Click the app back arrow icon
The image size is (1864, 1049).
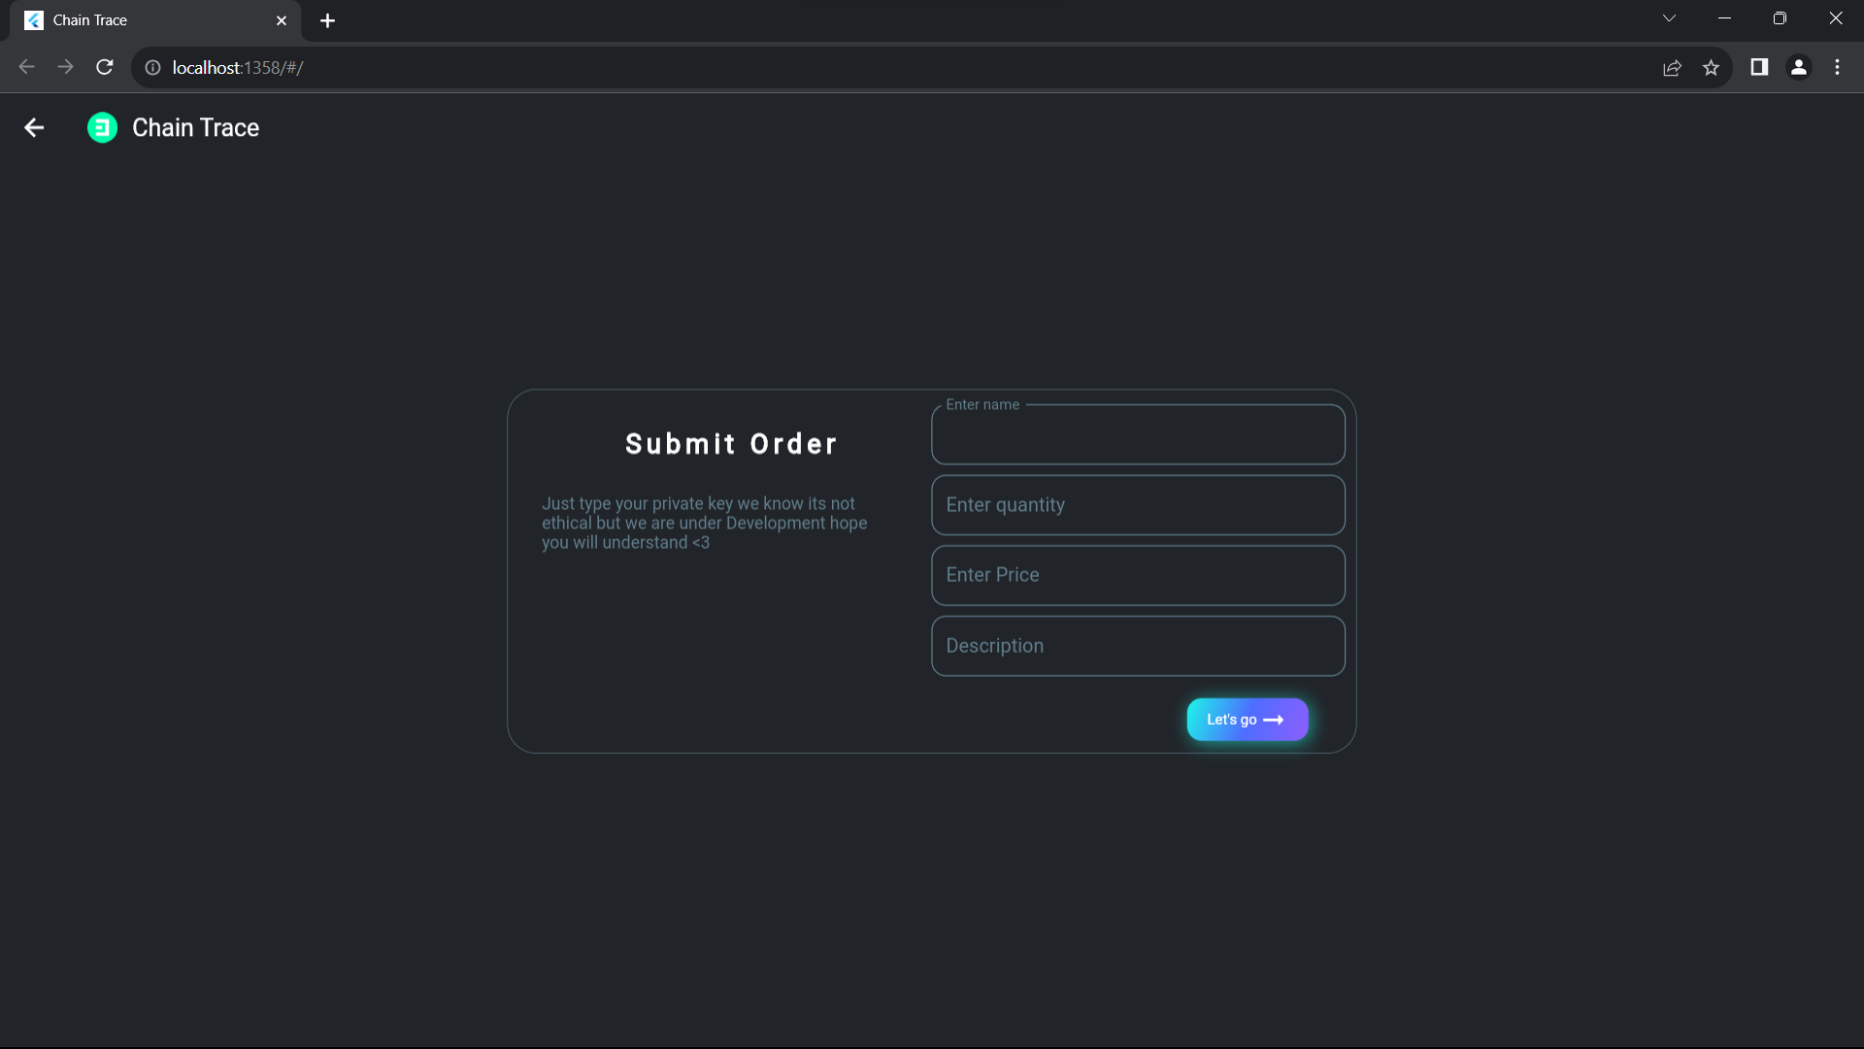tap(34, 128)
